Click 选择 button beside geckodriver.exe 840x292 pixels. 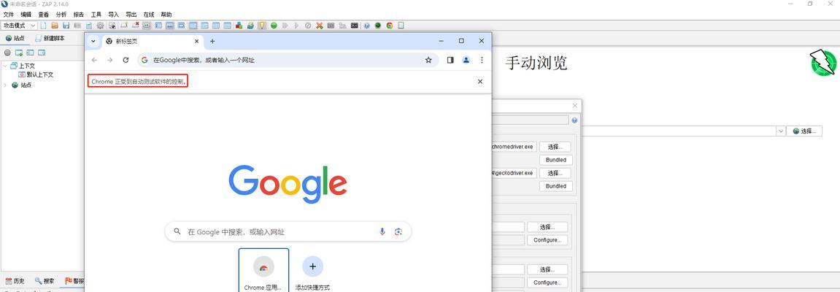[x=555, y=173]
